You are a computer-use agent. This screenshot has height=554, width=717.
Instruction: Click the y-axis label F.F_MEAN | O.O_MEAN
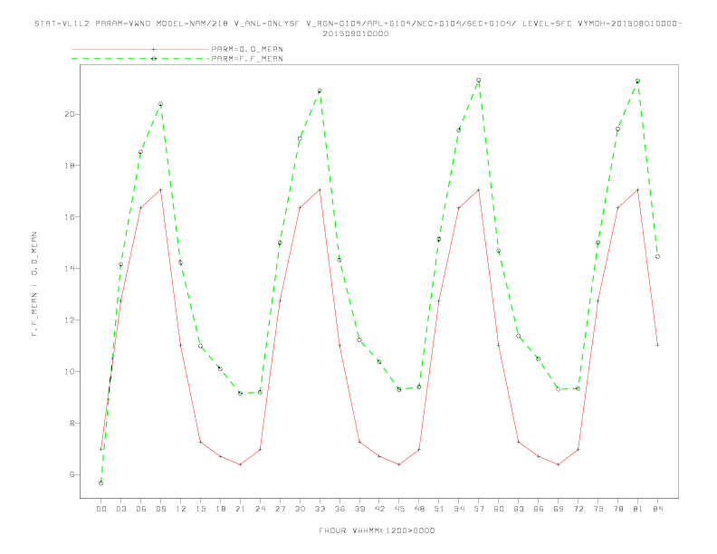pyautogui.click(x=34, y=284)
